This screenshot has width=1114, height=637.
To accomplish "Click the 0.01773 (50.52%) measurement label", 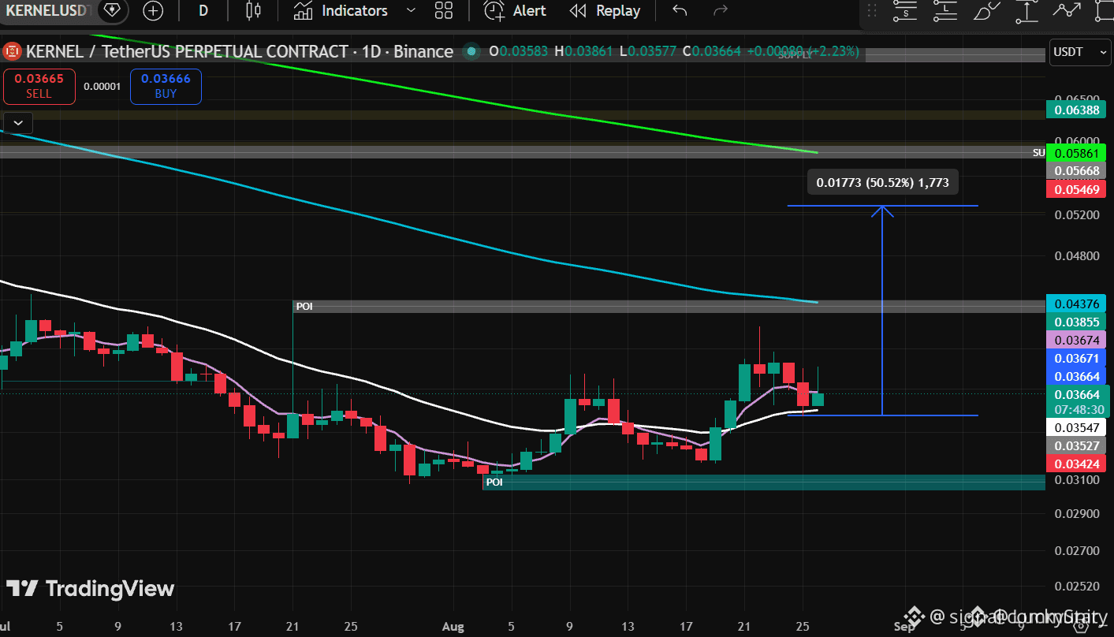I will point(882,183).
